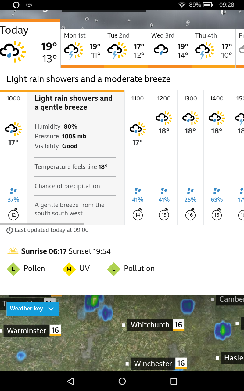Tap the Android back navigation icon
The height and width of the screenshot is (391, 244).
point(70,381)
